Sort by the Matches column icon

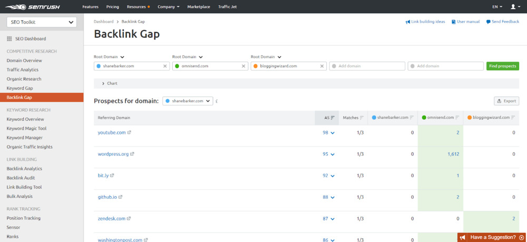(x=362, y=118)
